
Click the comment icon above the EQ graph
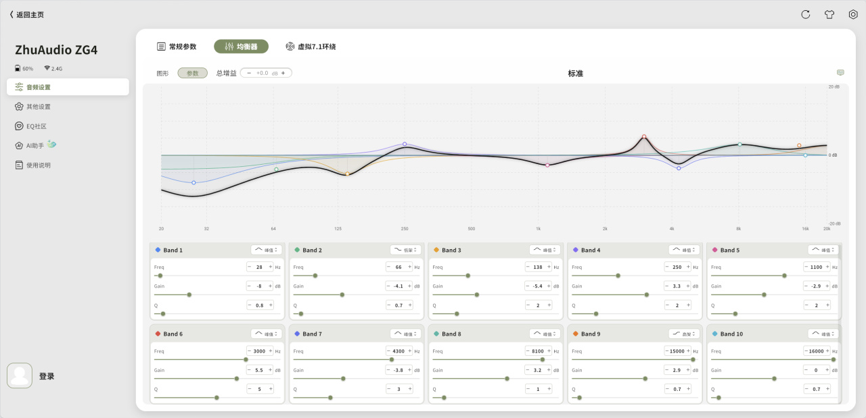pyautogui.click(x=840, y=73)
